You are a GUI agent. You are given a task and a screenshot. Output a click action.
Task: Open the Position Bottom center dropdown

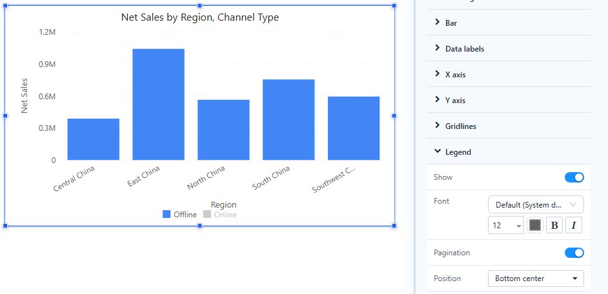(x=536, y=279)
